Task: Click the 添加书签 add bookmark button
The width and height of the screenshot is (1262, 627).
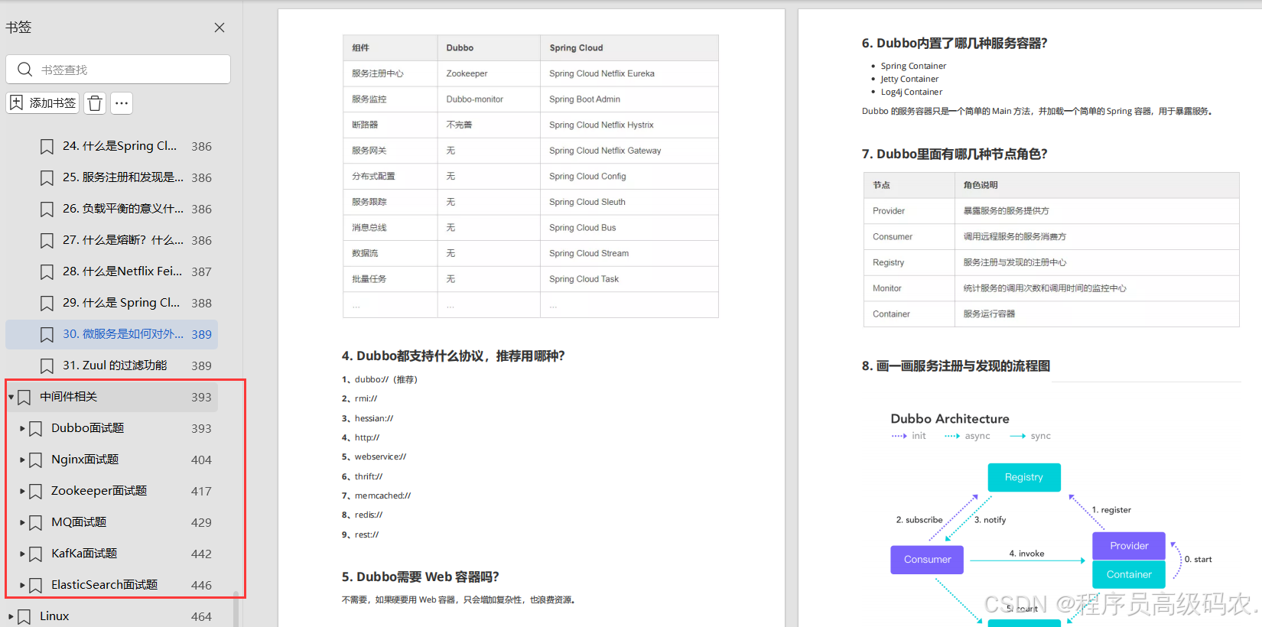Action: click(x=43, y=103)
